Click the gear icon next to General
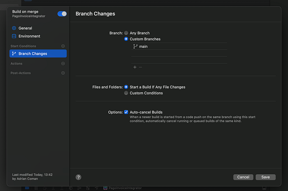 [14, 28]
